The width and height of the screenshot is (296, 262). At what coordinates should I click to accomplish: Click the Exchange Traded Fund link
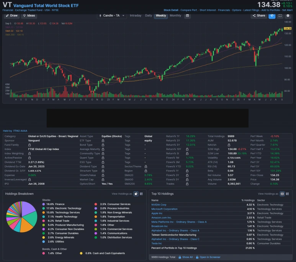point(29,10)
